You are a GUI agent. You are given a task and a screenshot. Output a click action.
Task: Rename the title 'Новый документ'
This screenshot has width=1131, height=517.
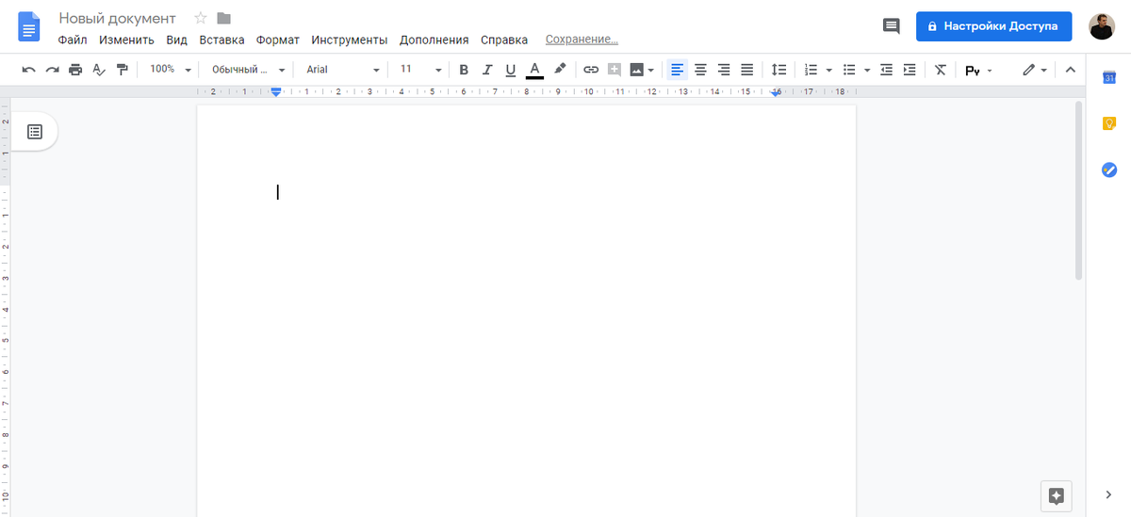pyautogui.click(x=117, y=18)
